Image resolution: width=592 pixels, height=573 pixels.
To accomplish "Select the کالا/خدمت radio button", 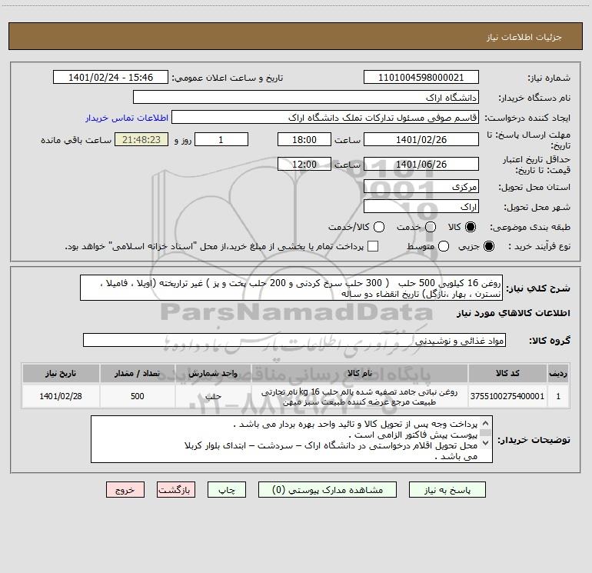I will (379, 227).
